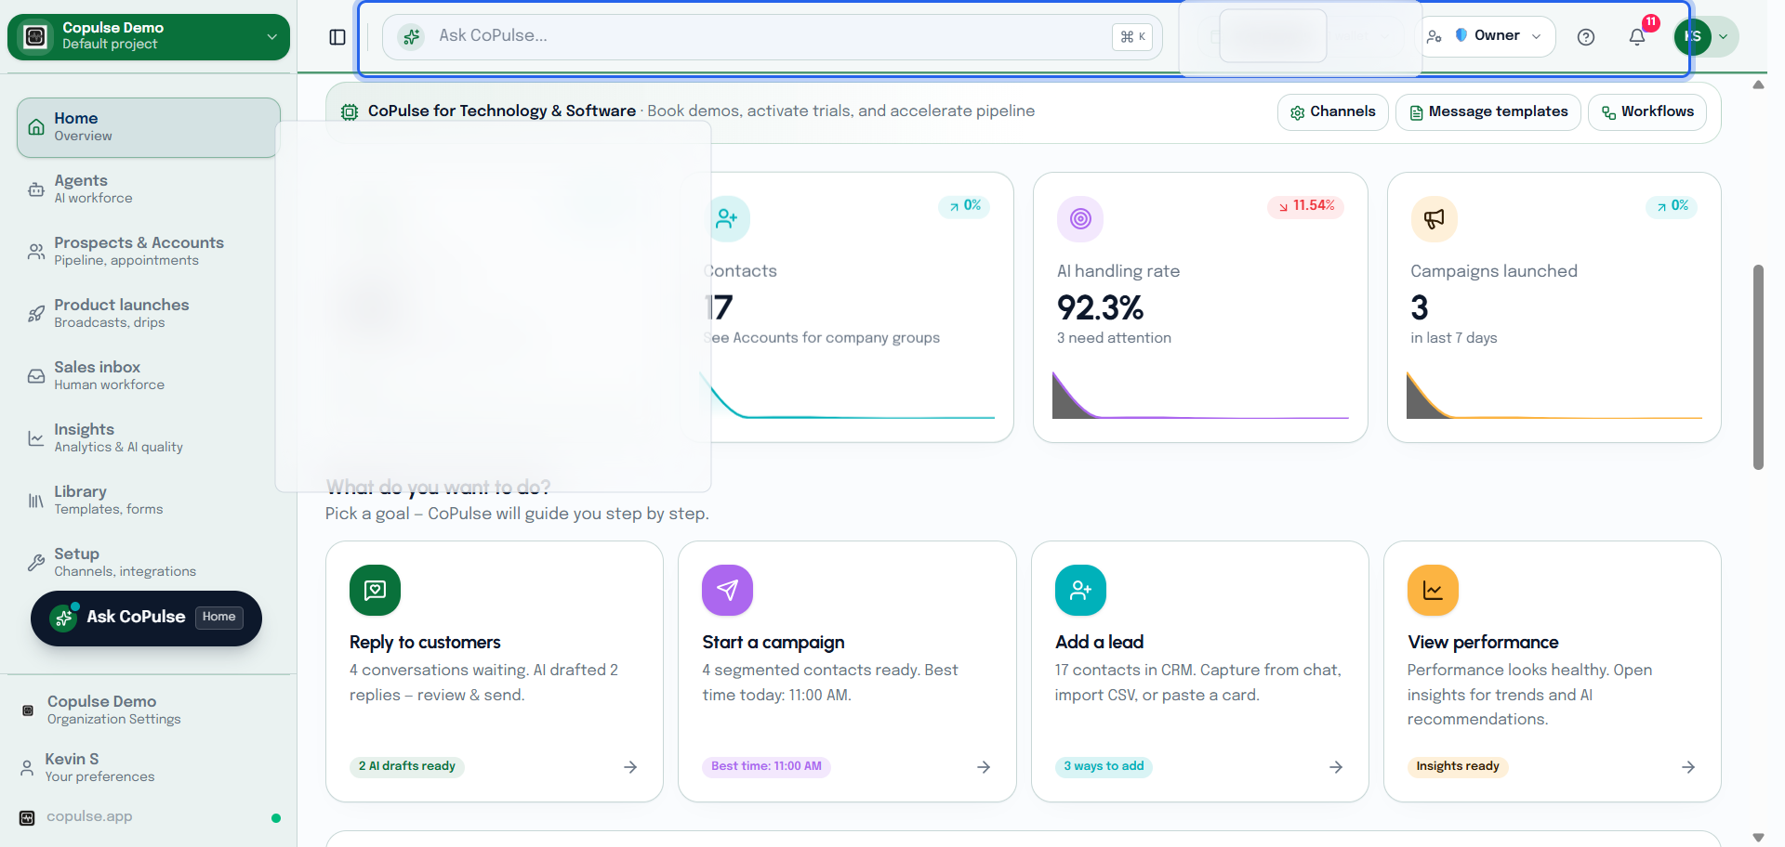Click the Product launches rocket icon

[x=36, y=314]
